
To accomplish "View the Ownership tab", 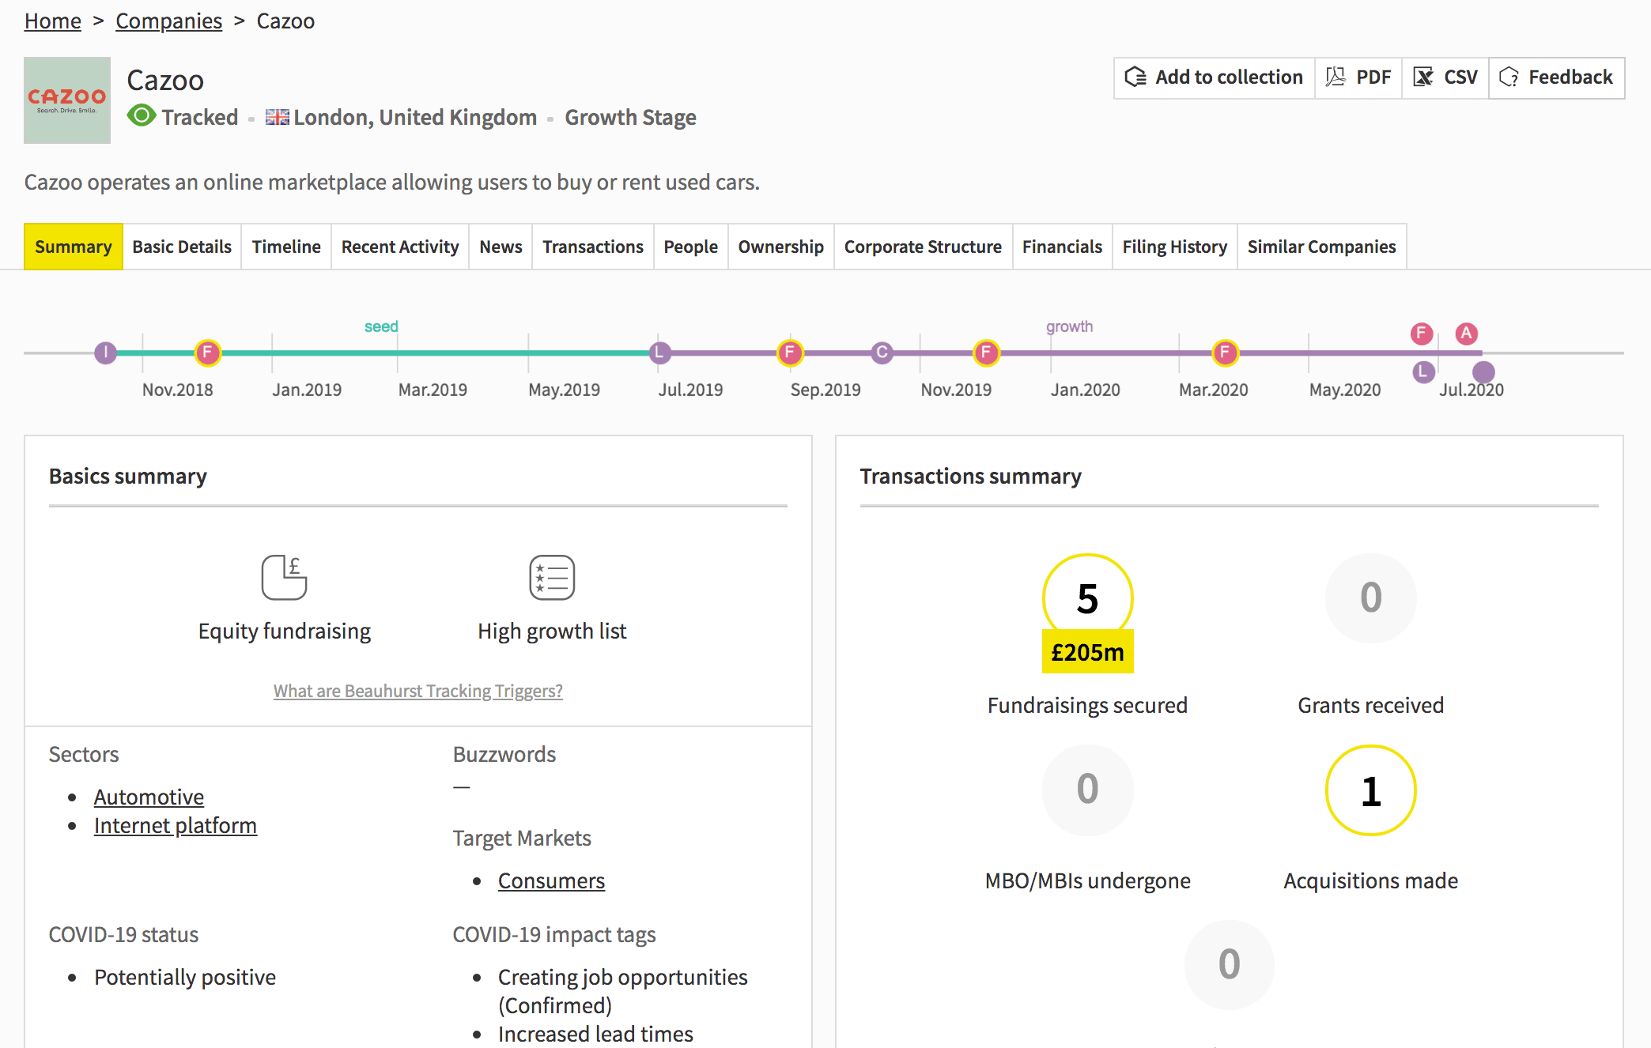I will (781, 247).
